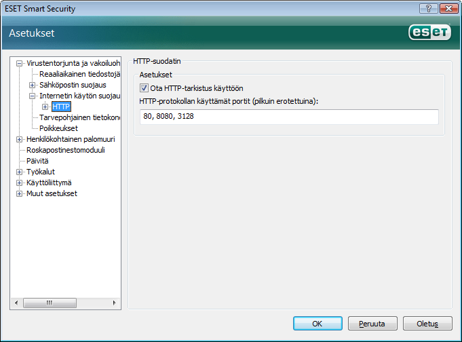Click the ESET logo
Viewport: 462px width, 342px height.
(429, 33)
